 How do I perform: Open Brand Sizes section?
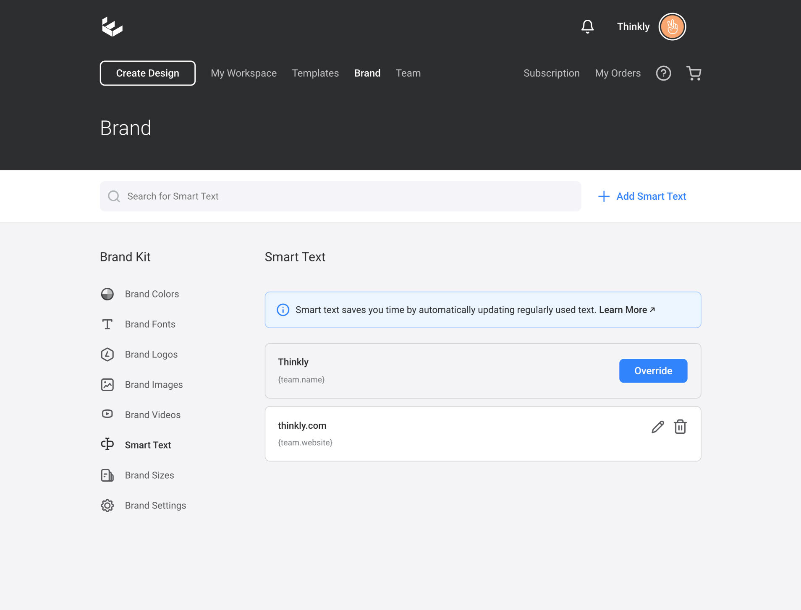click(149, 475)
